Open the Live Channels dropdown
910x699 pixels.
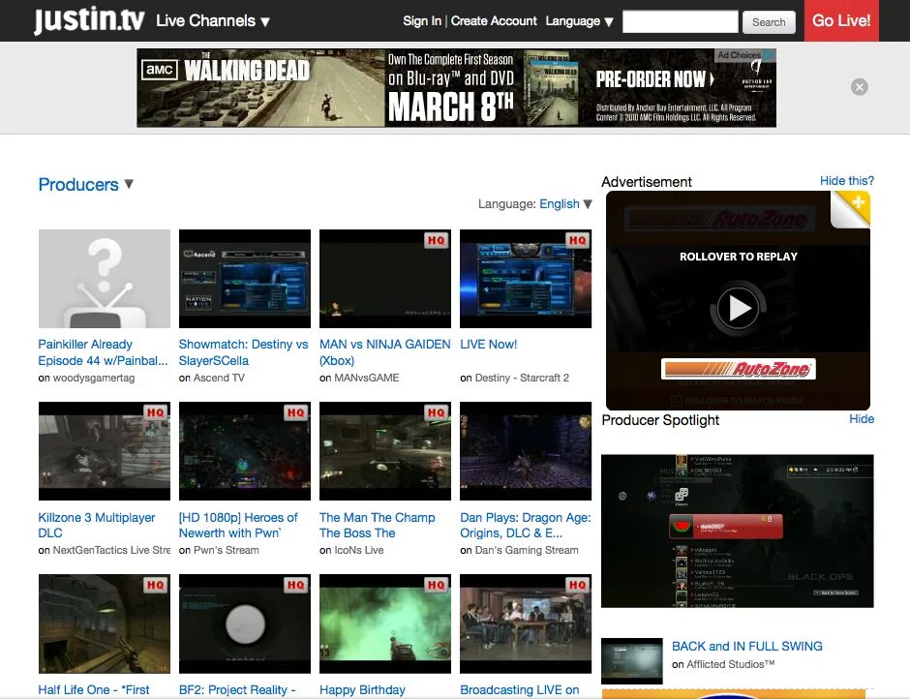(x=213, y=21)
